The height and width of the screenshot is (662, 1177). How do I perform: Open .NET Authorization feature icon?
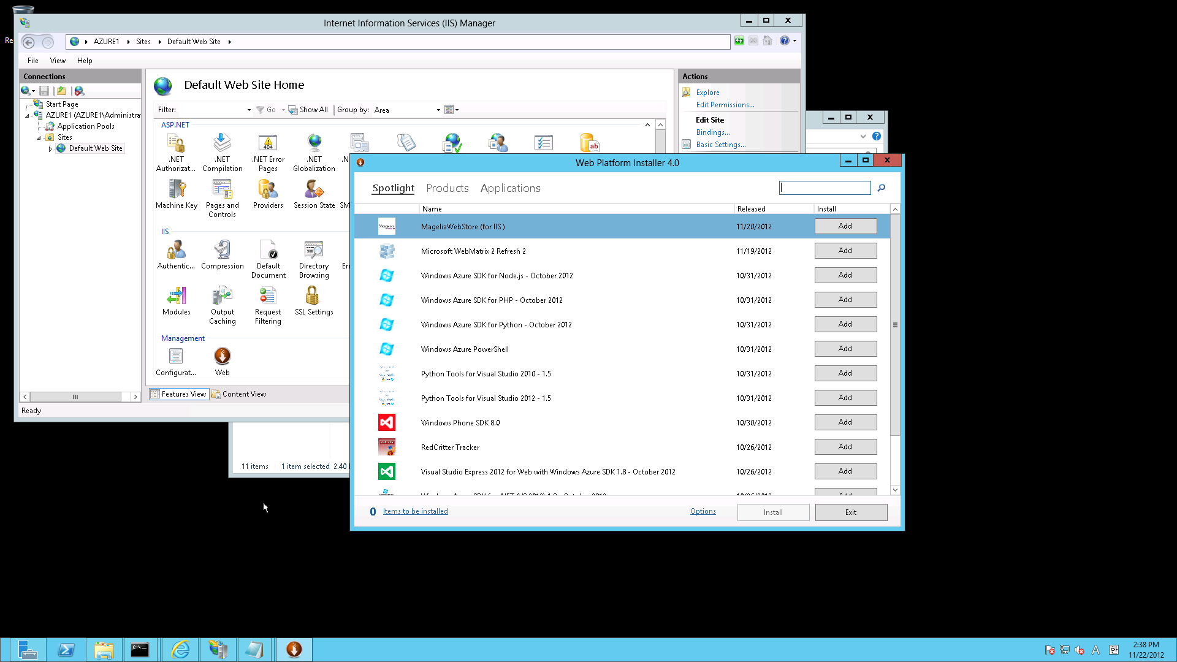(x=176, y=153)
